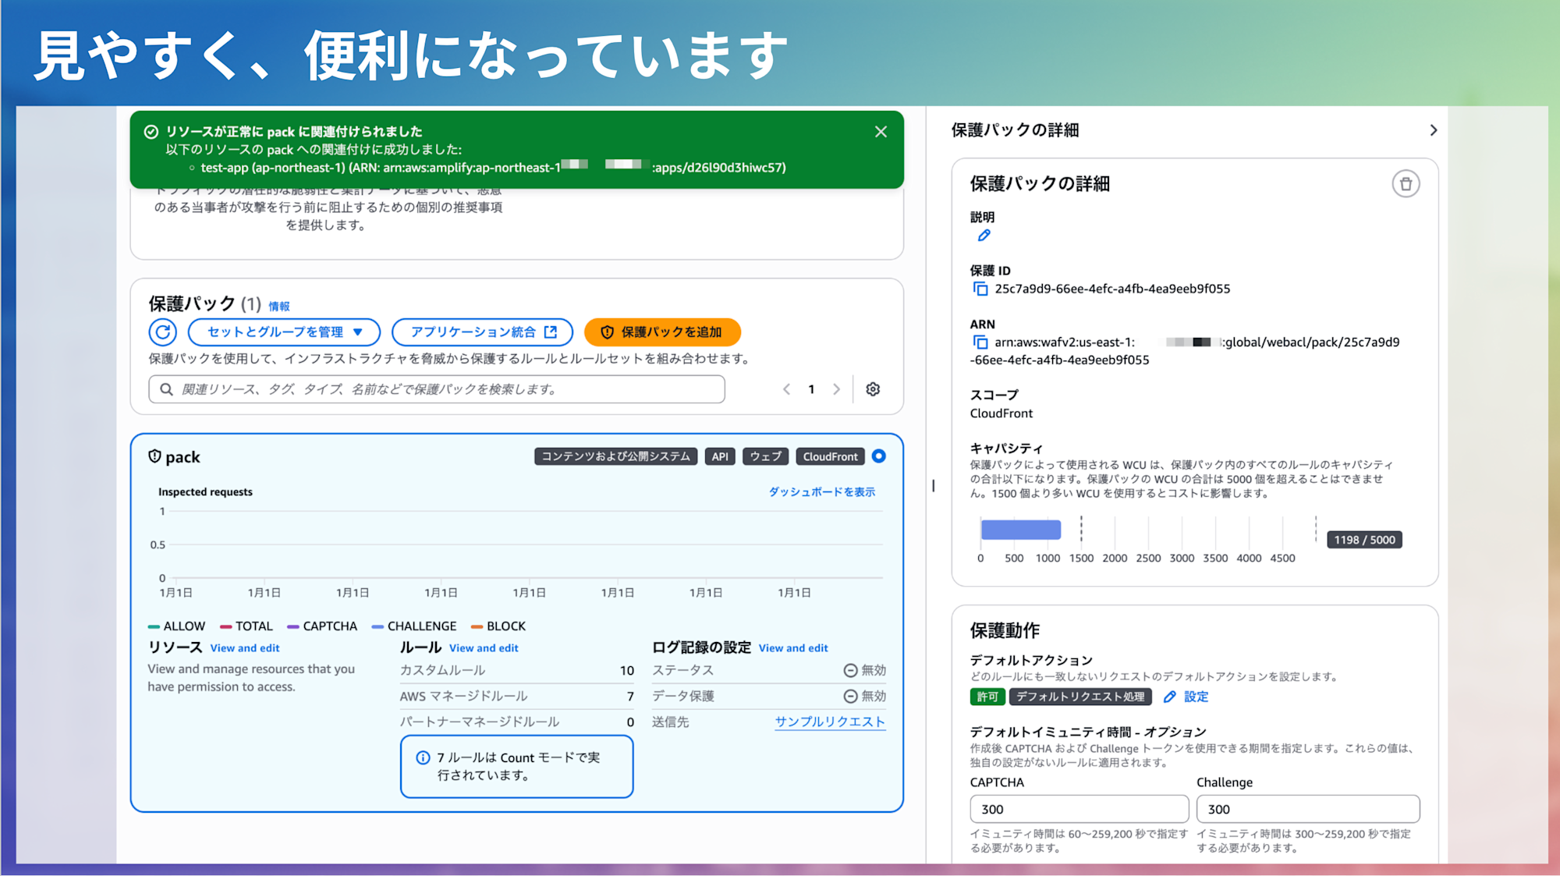Viewport: 1560px width, 876px height.
Task: Open View and edit for ルール
Action: click(484, 648)
